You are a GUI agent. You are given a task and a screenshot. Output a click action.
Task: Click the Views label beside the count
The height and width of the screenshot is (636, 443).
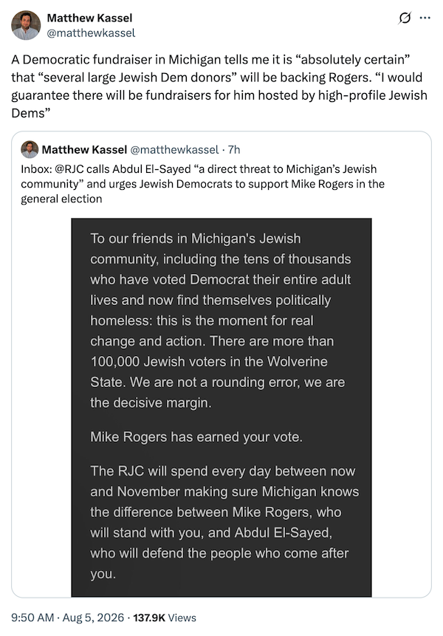182,618
